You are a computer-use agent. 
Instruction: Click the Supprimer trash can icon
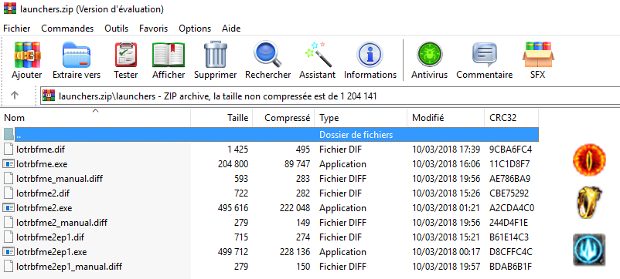coord(216,60)
